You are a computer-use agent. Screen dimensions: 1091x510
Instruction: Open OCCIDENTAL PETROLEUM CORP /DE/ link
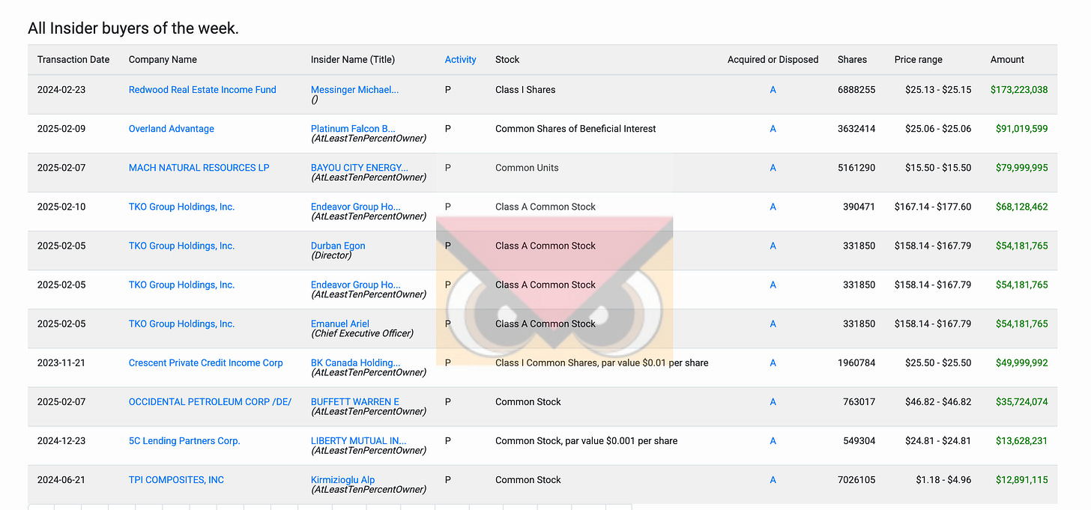pyautogui.click(x=210, y=401)
